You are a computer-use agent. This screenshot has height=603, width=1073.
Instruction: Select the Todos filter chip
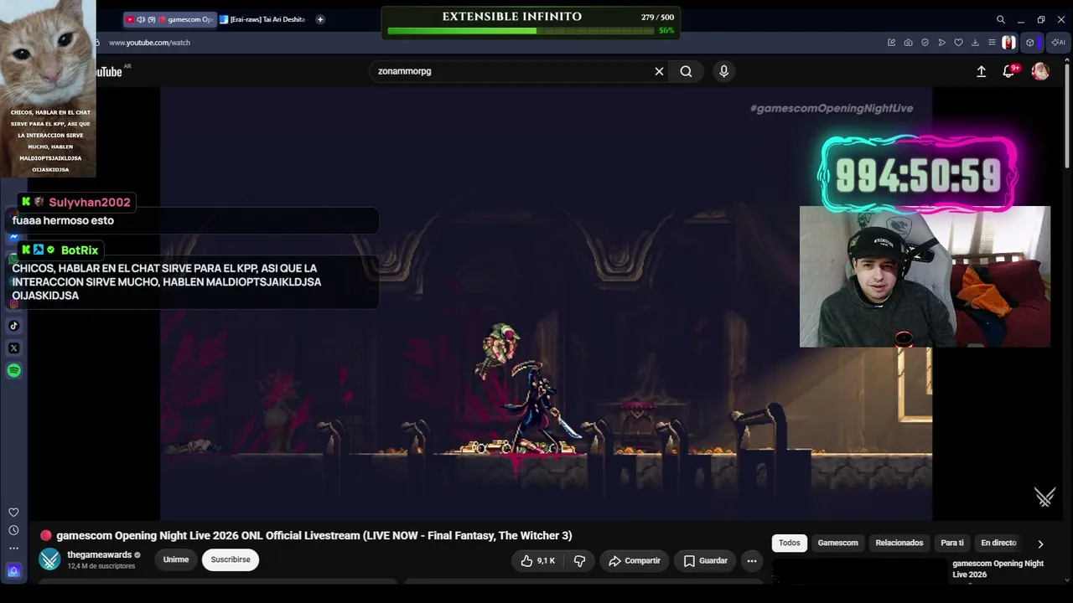[x=790, y=544]
